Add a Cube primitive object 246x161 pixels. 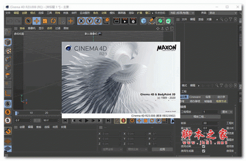click(144, 21)
